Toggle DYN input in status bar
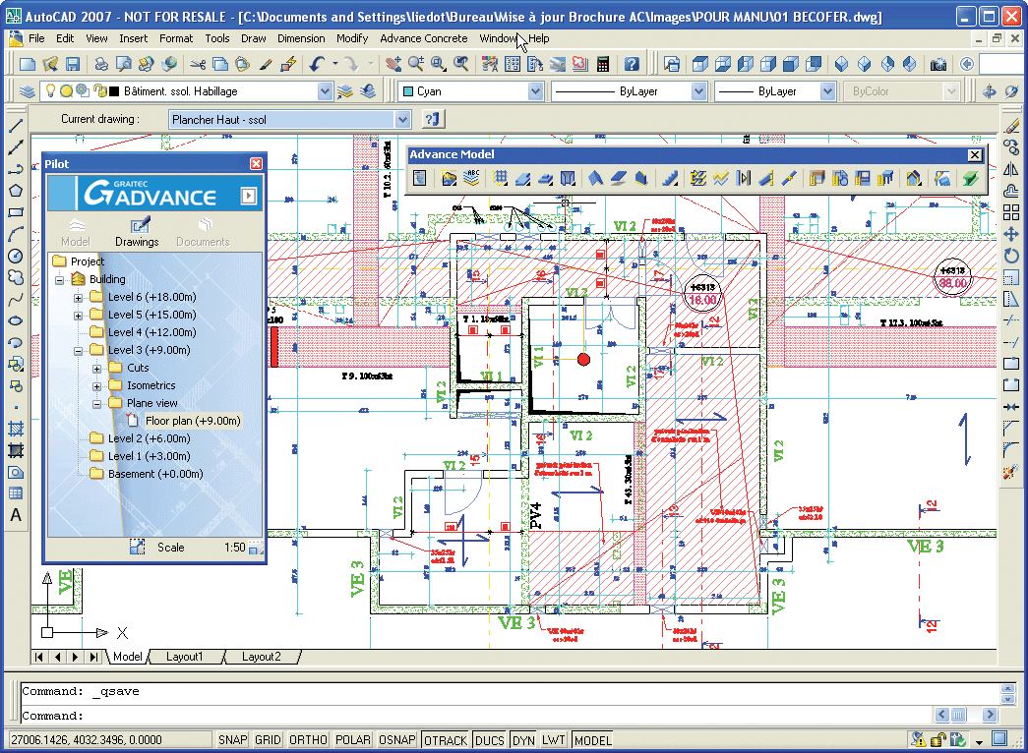Screen dimensions: 1028x753 (x=523, y=740)
